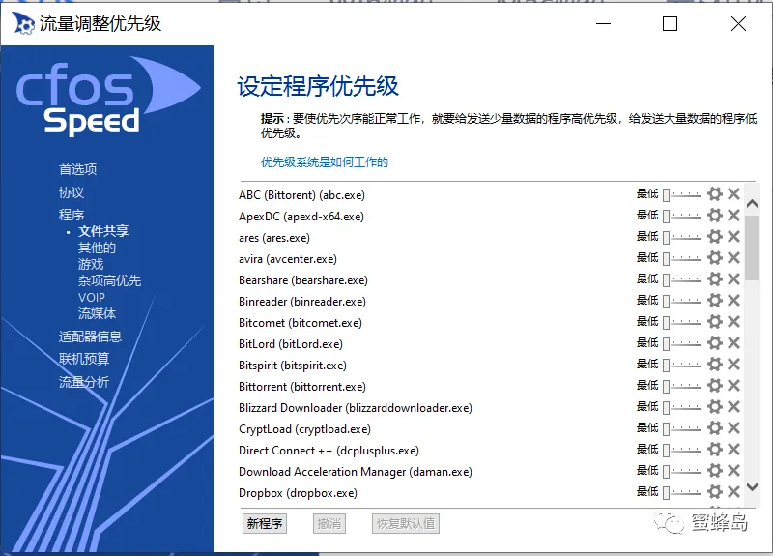773x556 pixels.
Task: Open gear settings for Bitcomet
Action: 715,322
